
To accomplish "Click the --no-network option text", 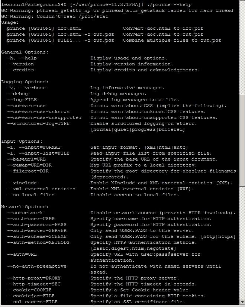I will [25, 213].
